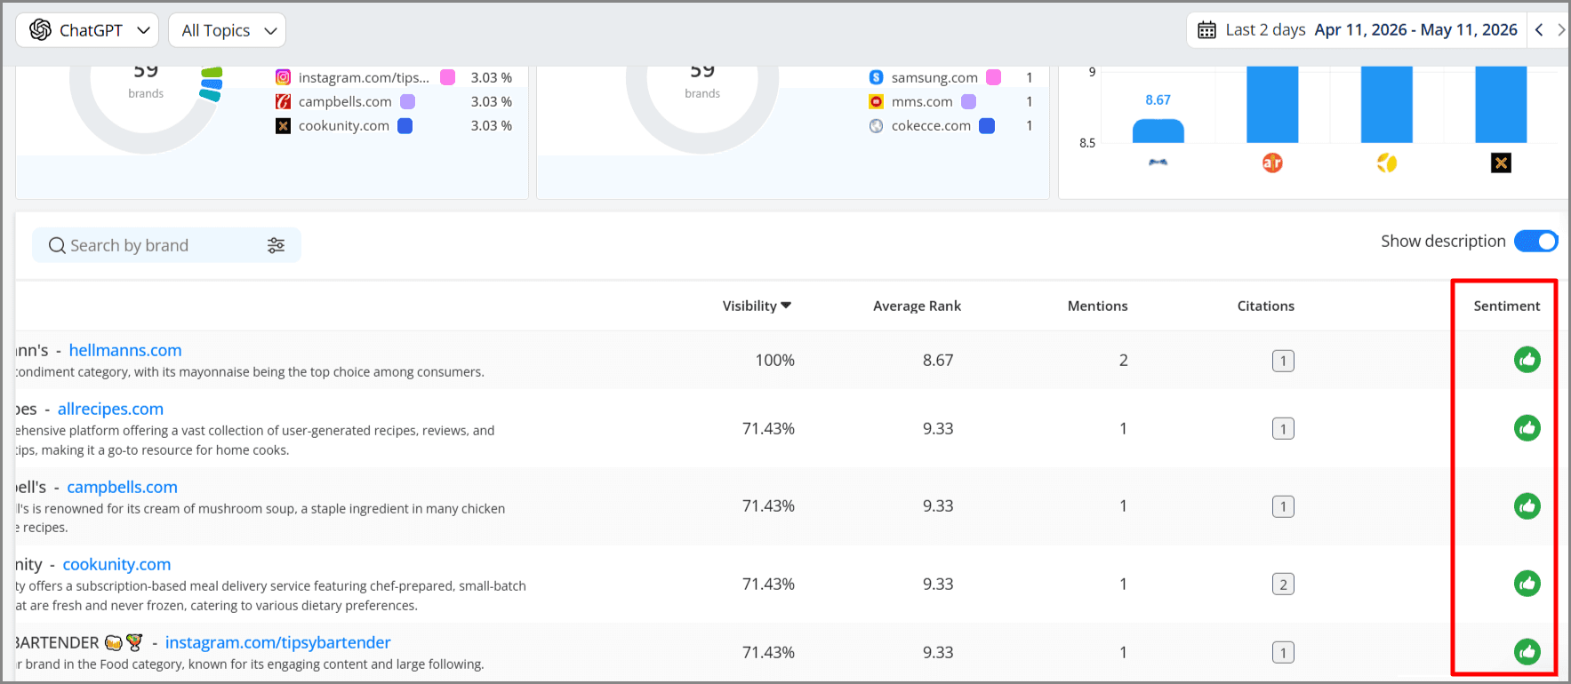Click the mms.com favicon in the legend
Image resolution: width=1571 pixels, height=684 pixels.
pos(876,101)
